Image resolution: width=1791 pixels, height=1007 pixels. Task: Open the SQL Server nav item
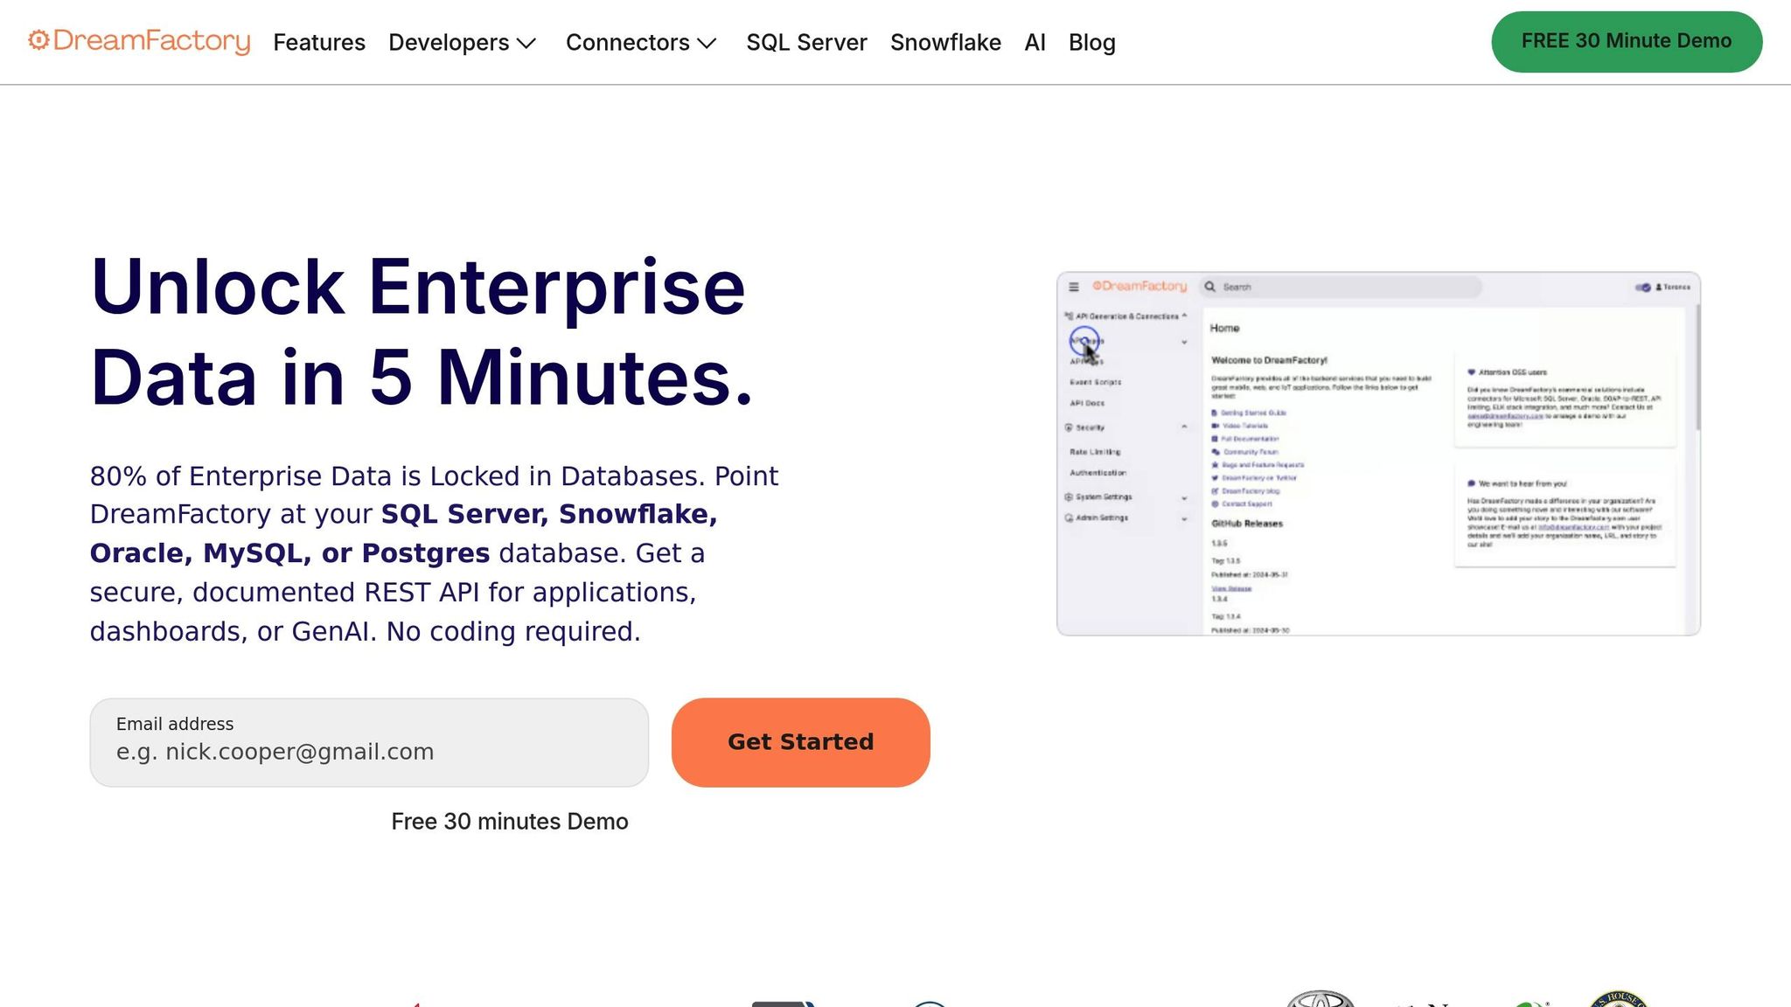(x=806, y=42)
